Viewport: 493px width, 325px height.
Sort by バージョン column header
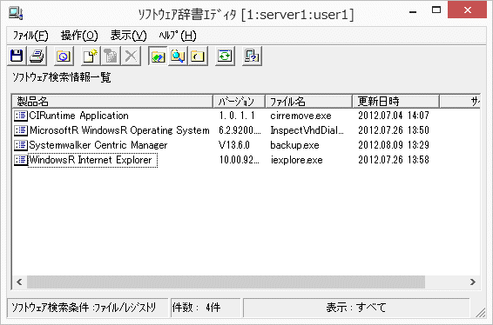click(239, 102)
